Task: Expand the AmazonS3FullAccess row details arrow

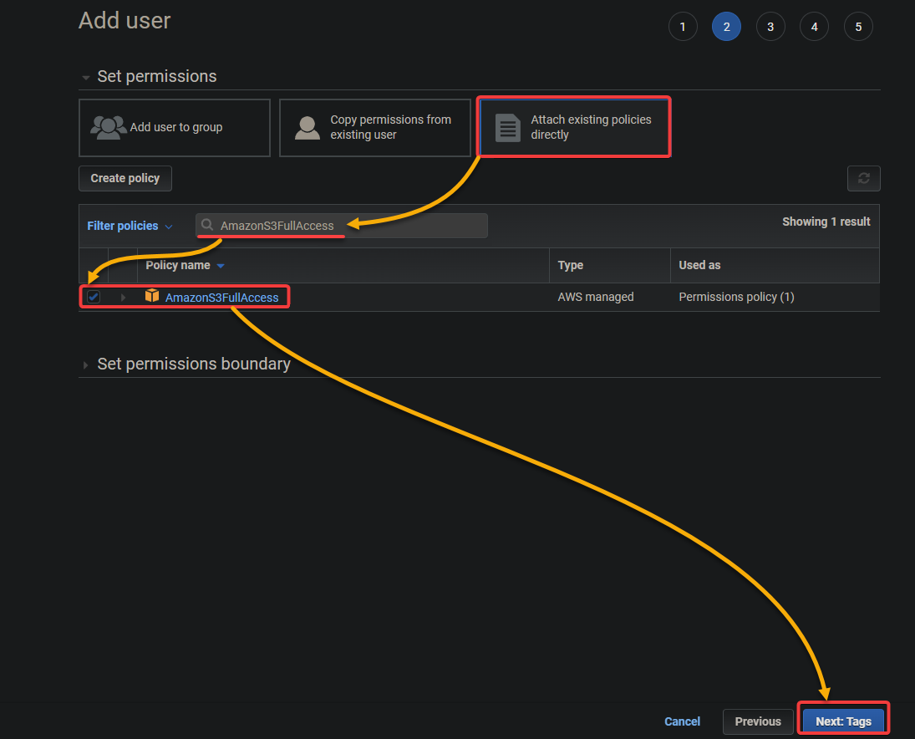Action: pyautogui.click(x=123, y=297)
